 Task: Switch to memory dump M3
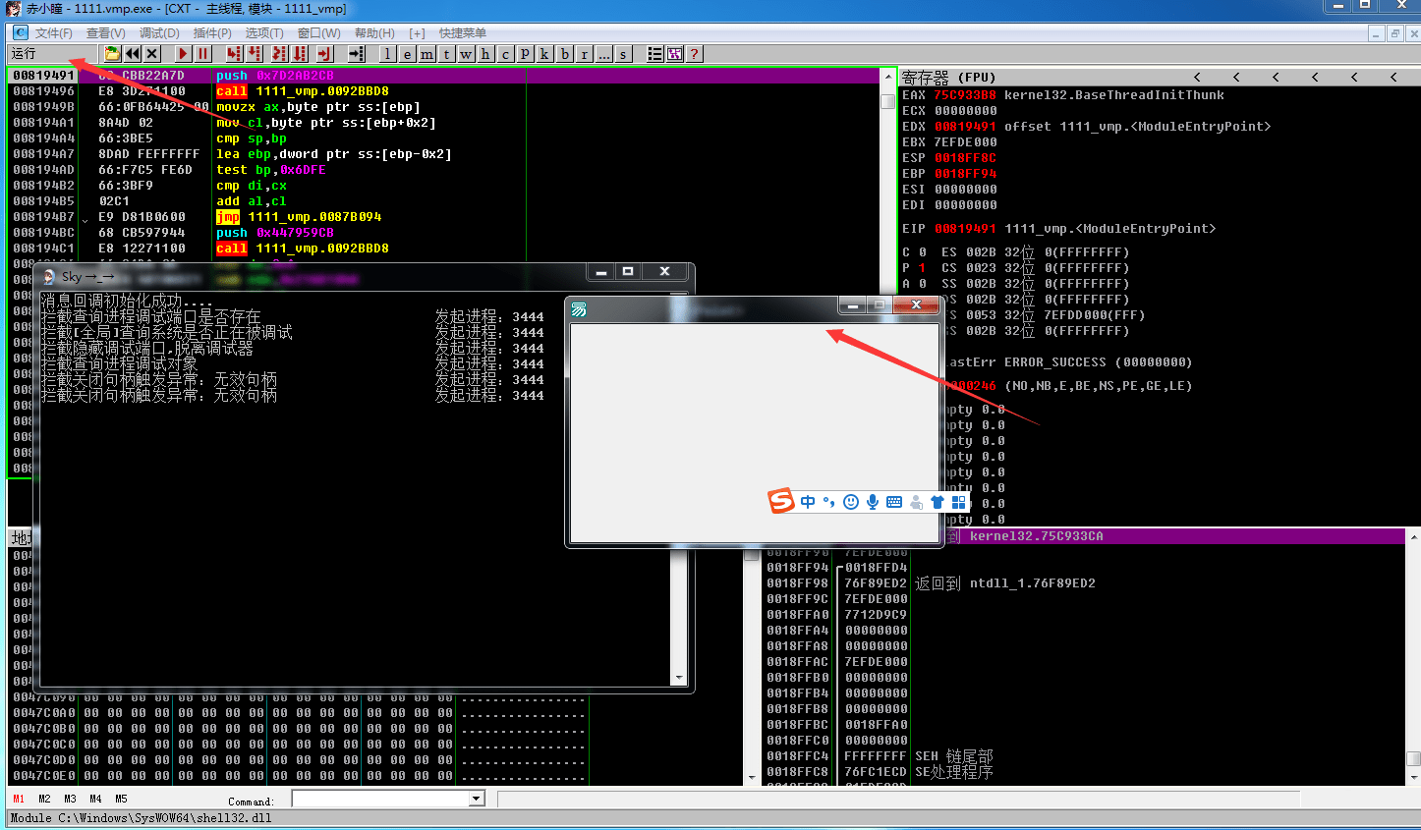(x=70, y=800)
